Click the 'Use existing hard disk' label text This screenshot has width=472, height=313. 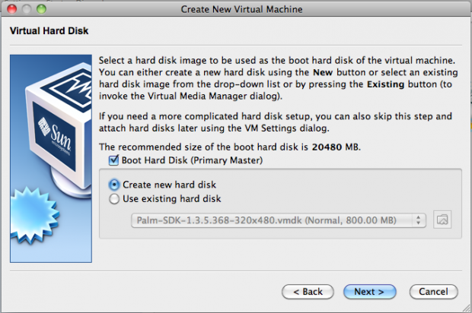pos(171,198)
